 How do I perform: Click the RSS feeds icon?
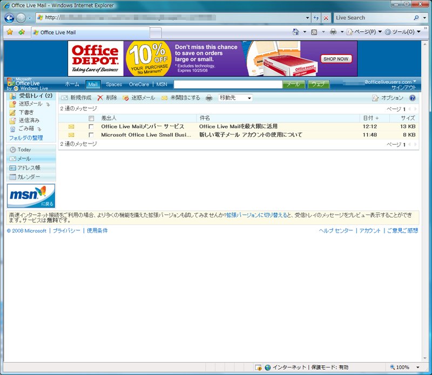coord(314,32)
